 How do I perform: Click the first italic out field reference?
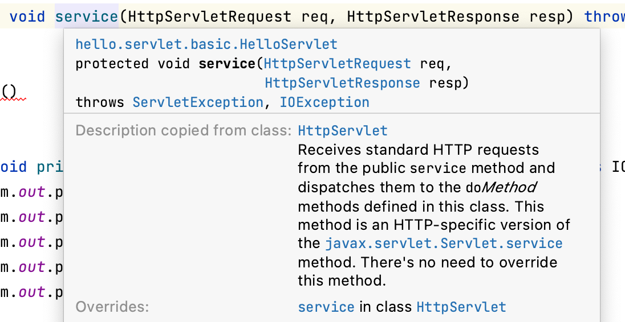tap(32, 192)
